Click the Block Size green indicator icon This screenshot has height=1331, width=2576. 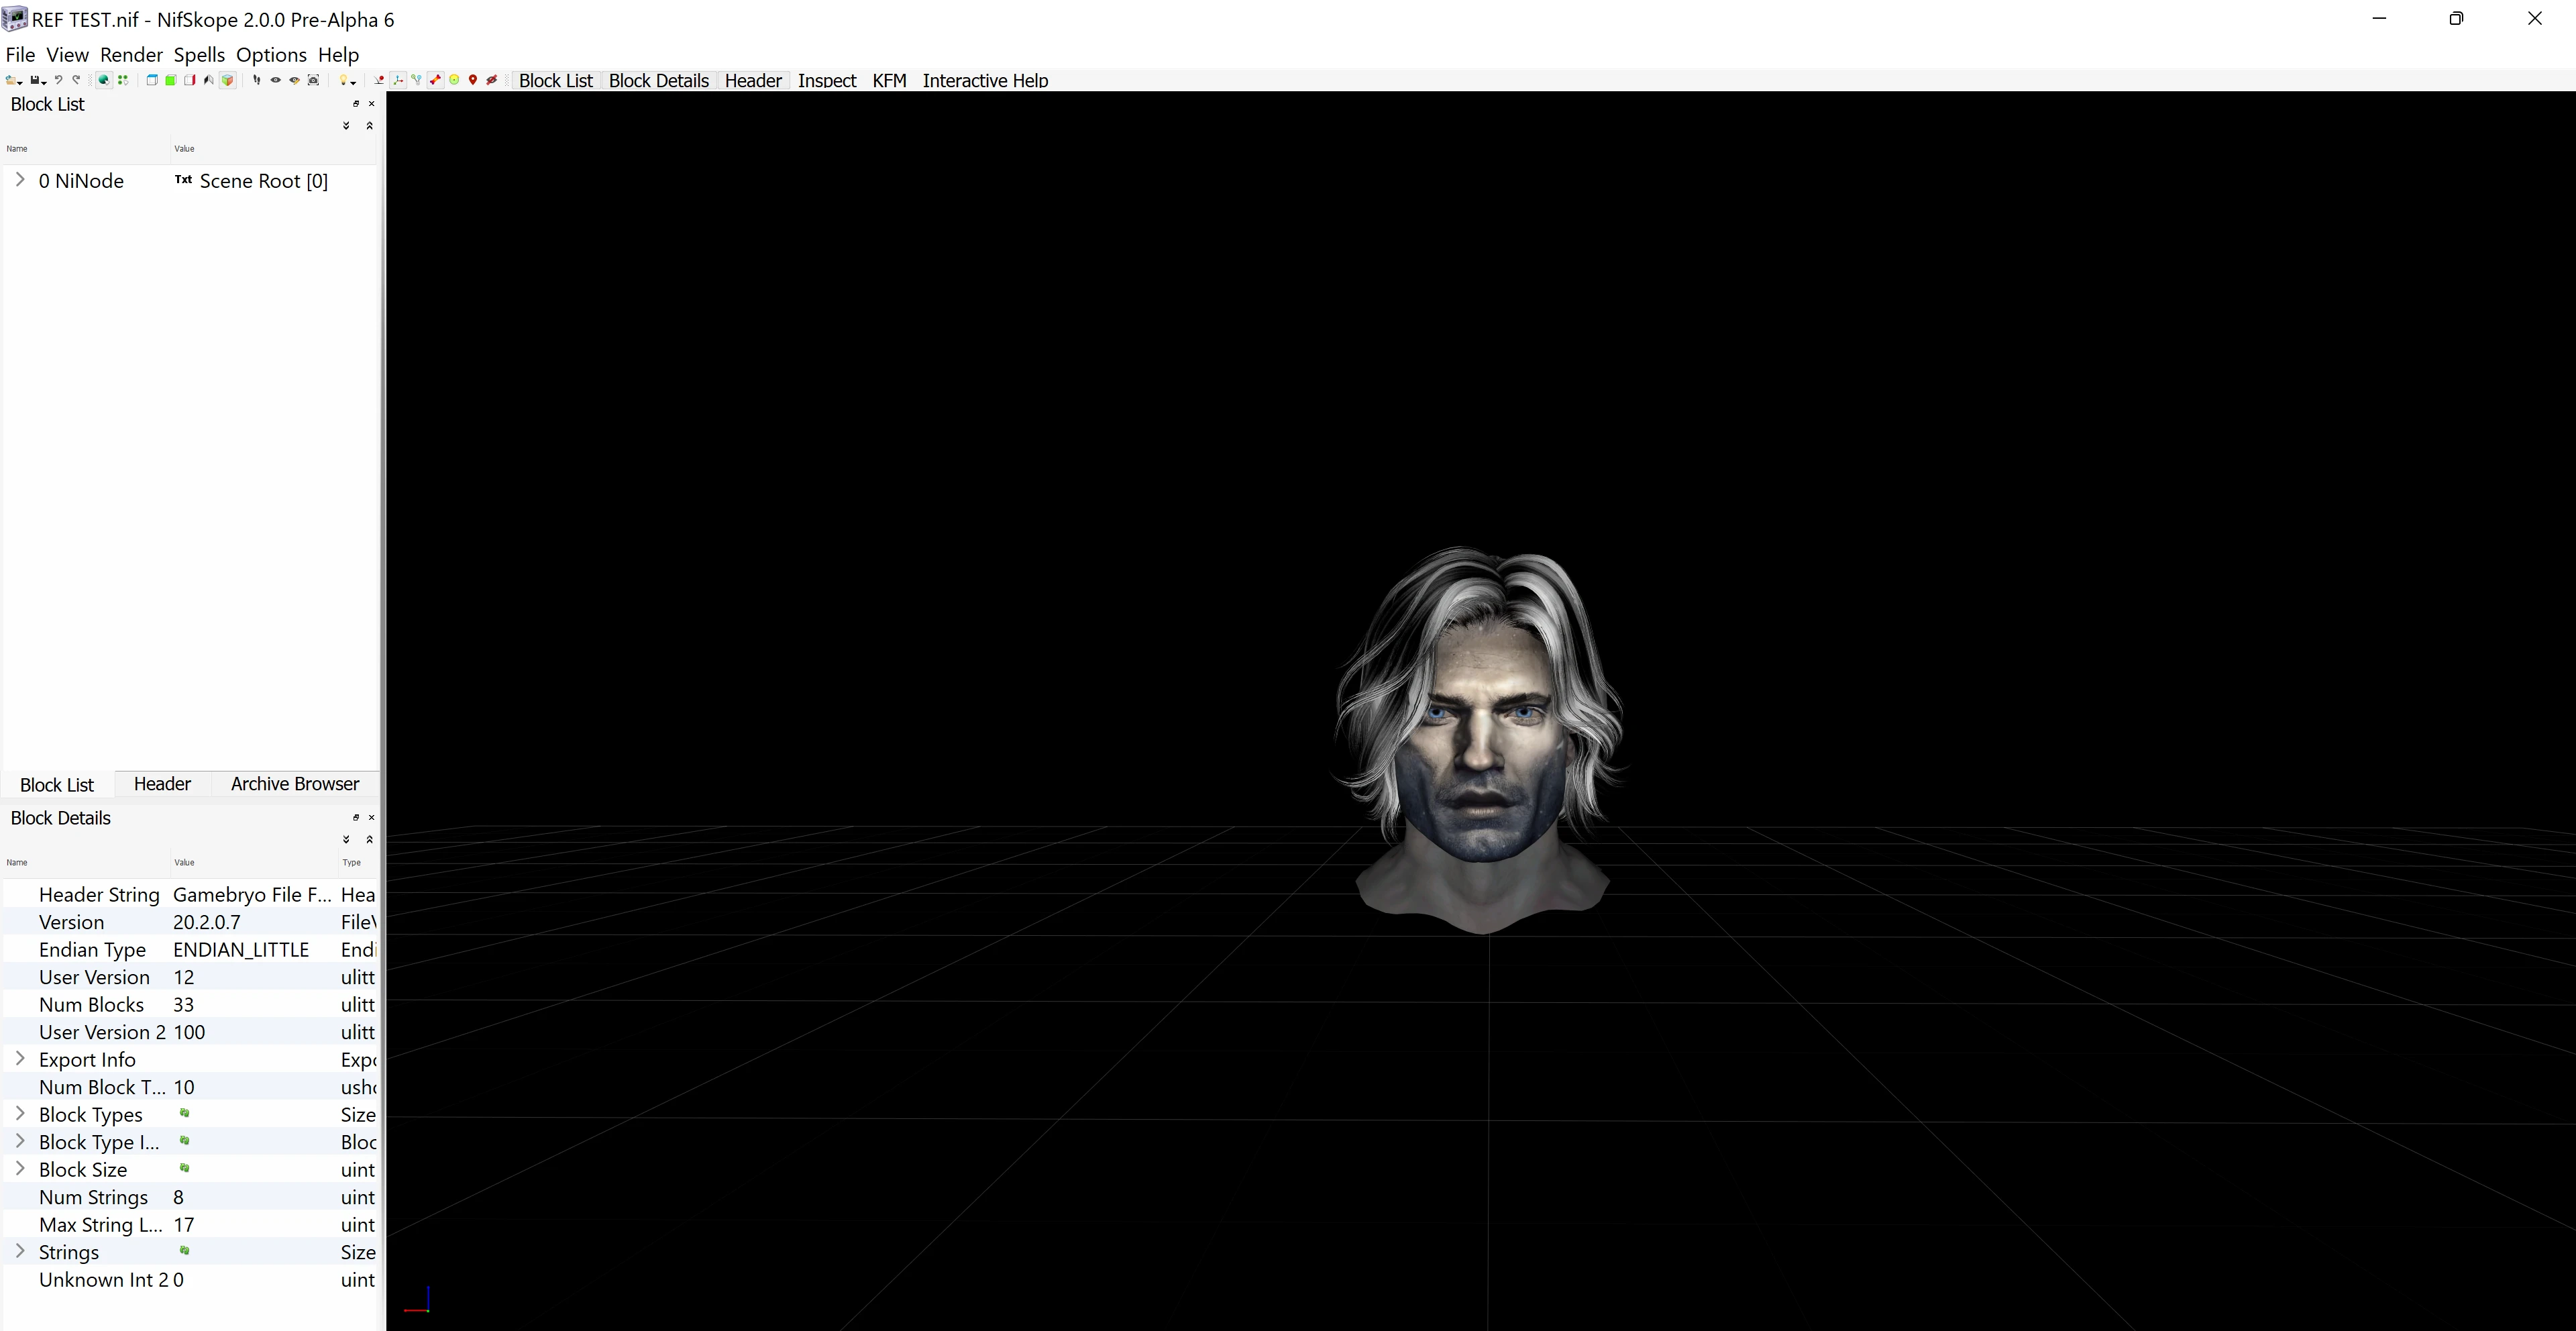point(183,1170)
